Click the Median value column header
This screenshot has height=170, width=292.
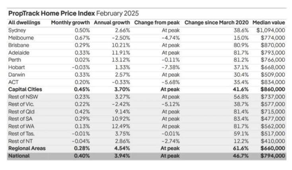tap(269, 23)
